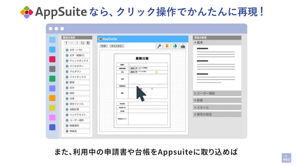Add a 時刻 part
The width and height of the screenshot is (296, 166).
(77, 93)
